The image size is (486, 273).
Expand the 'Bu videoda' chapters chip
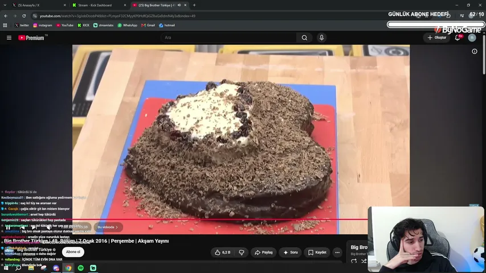point(108,227)
